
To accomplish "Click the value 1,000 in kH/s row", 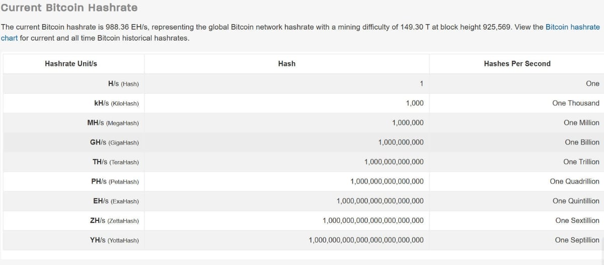I will [415, 103].
